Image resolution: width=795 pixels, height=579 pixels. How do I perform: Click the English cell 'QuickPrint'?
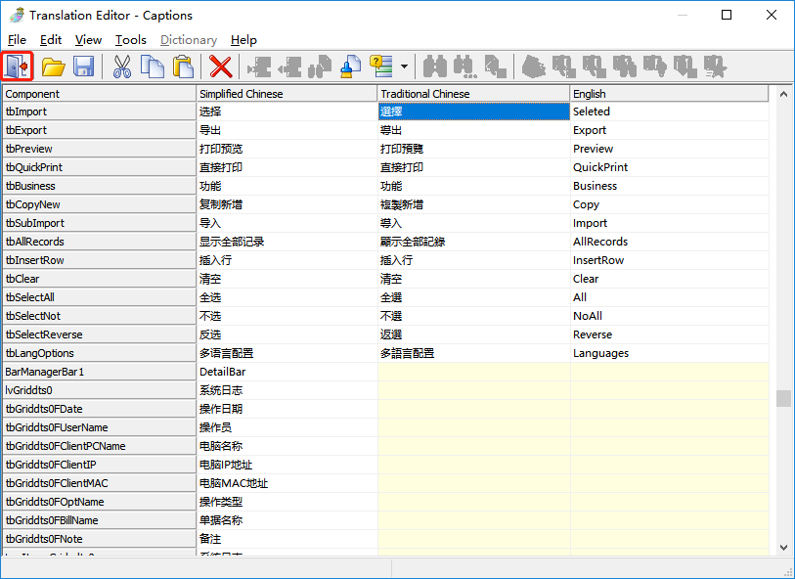(x=669, y=167)
